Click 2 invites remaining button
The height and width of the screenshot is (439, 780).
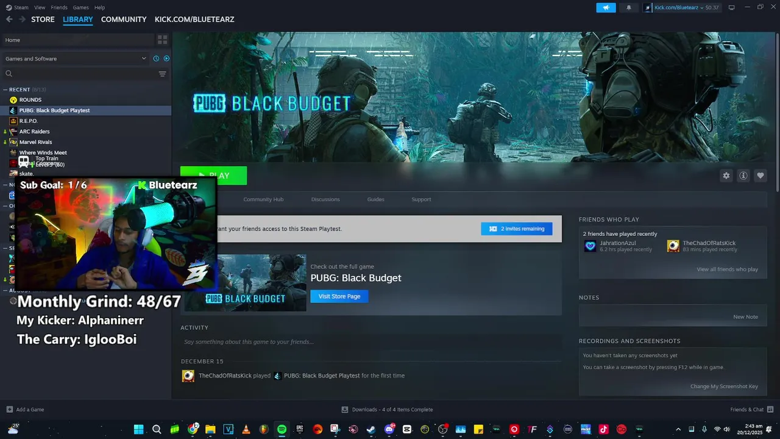pos(517,229)
